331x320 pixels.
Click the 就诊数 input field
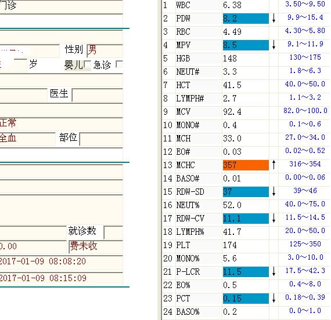pos(114,232)
